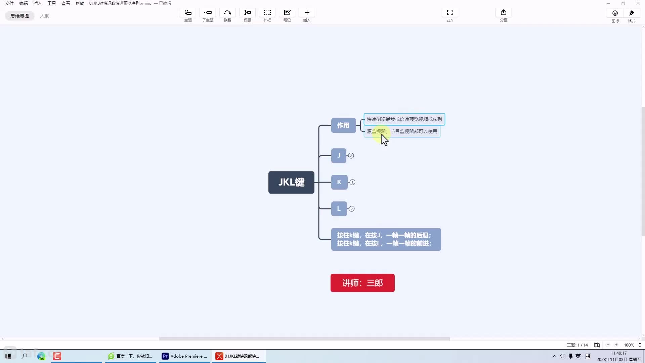Switch to the Adobe Premiere taskbar window
Screen dimensions: 645x363
click(x=184, y=356)
